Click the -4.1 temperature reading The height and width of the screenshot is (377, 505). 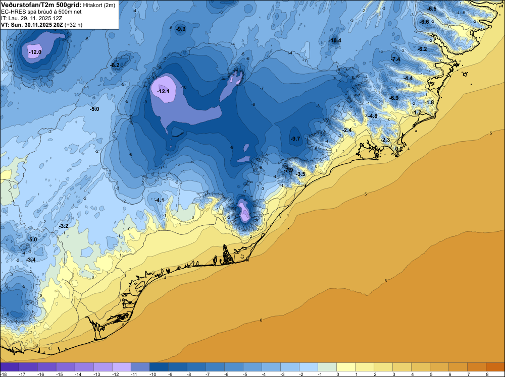pos(160,200)
